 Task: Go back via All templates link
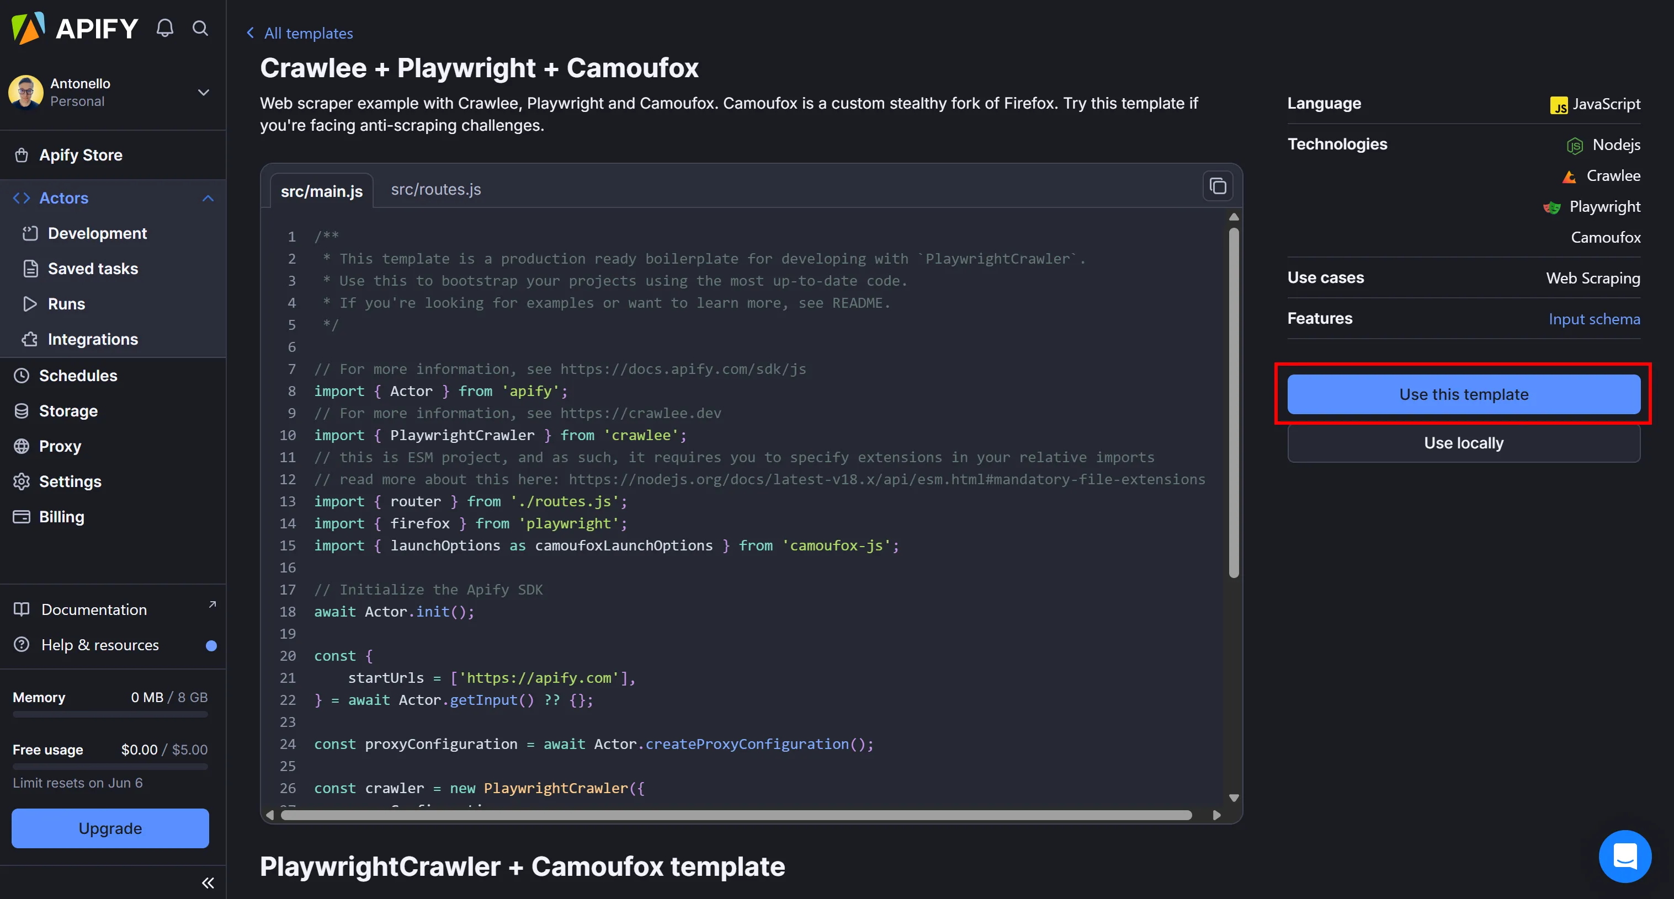coord(300,33)
